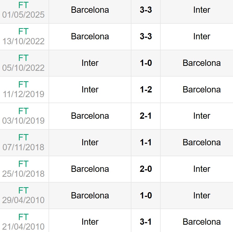Image resolution: width=233 pixels, height=232 pixels.
Task: Select the 13/10/2022 match date
Action: click(x=24, y=41)
